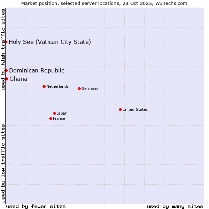This screenshot has width=209, height=209.
Task: Click the Holy See red data point
Action: (x=6, y=42)
